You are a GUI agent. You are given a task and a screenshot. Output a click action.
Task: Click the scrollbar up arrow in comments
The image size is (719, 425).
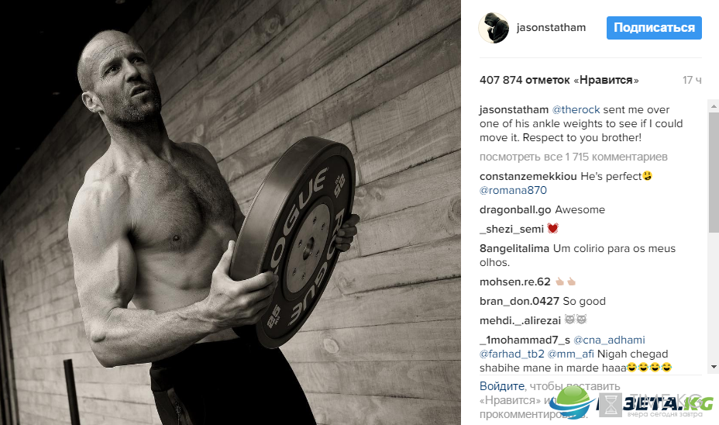714,105
